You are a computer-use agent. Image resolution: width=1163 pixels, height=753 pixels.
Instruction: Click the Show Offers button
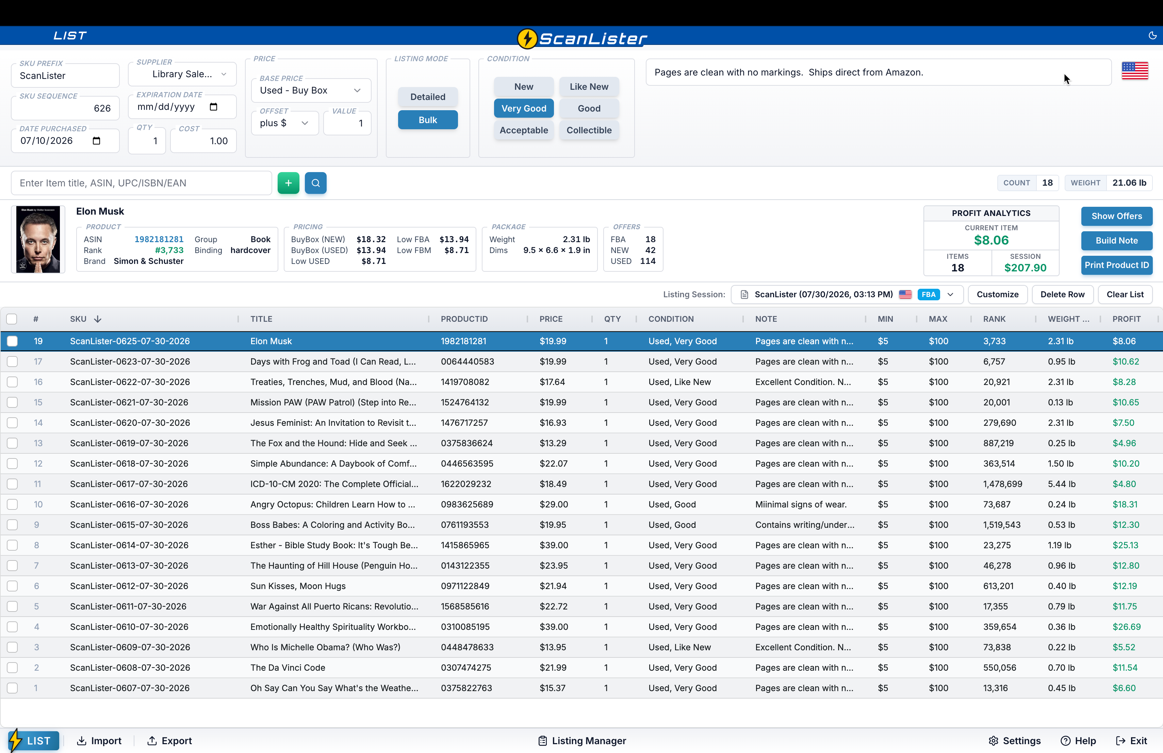(x=1117, y=216)
